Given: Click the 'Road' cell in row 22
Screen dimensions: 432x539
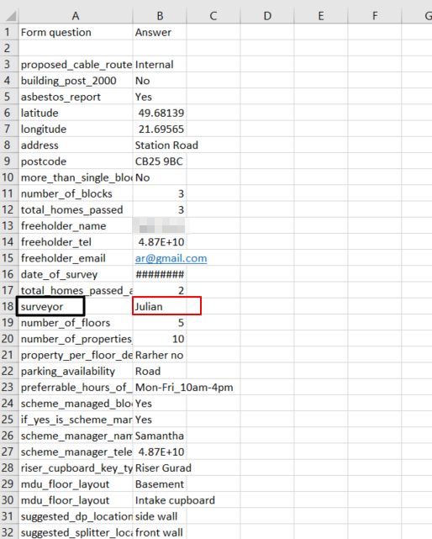Looking at the screenshot, I should tap(160, 372).
